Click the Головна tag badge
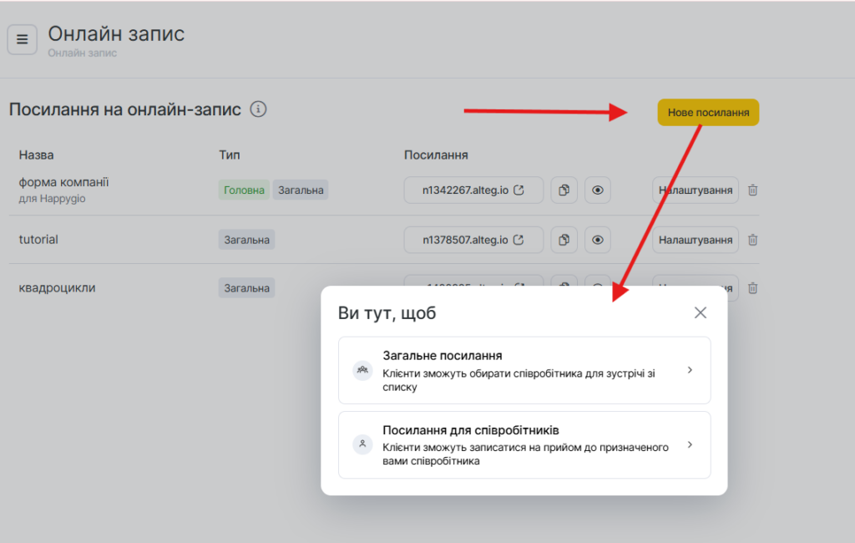 pos(244,190)
